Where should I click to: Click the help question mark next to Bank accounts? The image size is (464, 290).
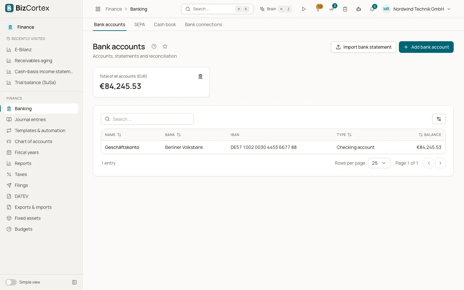pos(154,46)
